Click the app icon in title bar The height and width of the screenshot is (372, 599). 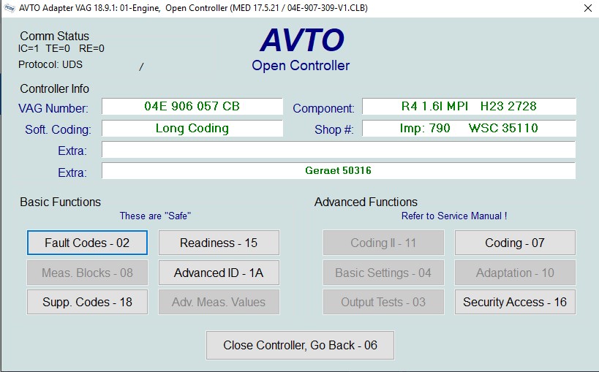click(10, 8)
